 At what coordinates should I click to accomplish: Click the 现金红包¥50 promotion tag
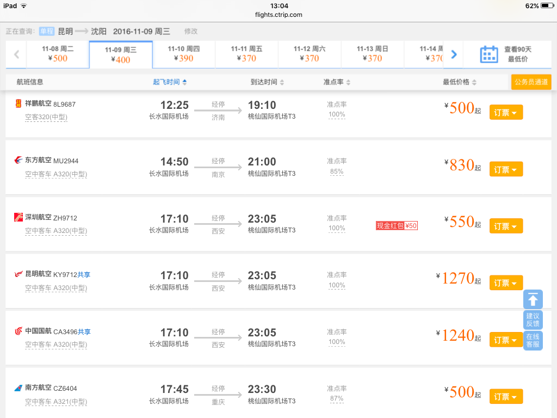pyautogui.click(x=397, y=226)
